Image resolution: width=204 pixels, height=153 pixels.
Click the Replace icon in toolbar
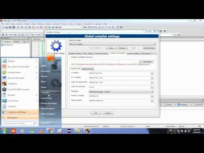click(x=41, y=27)
